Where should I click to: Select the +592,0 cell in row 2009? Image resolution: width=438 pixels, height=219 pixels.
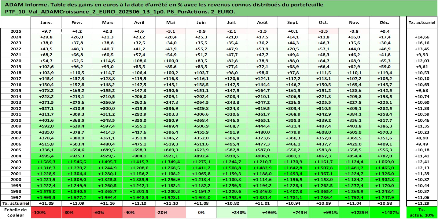pos(46,126)
